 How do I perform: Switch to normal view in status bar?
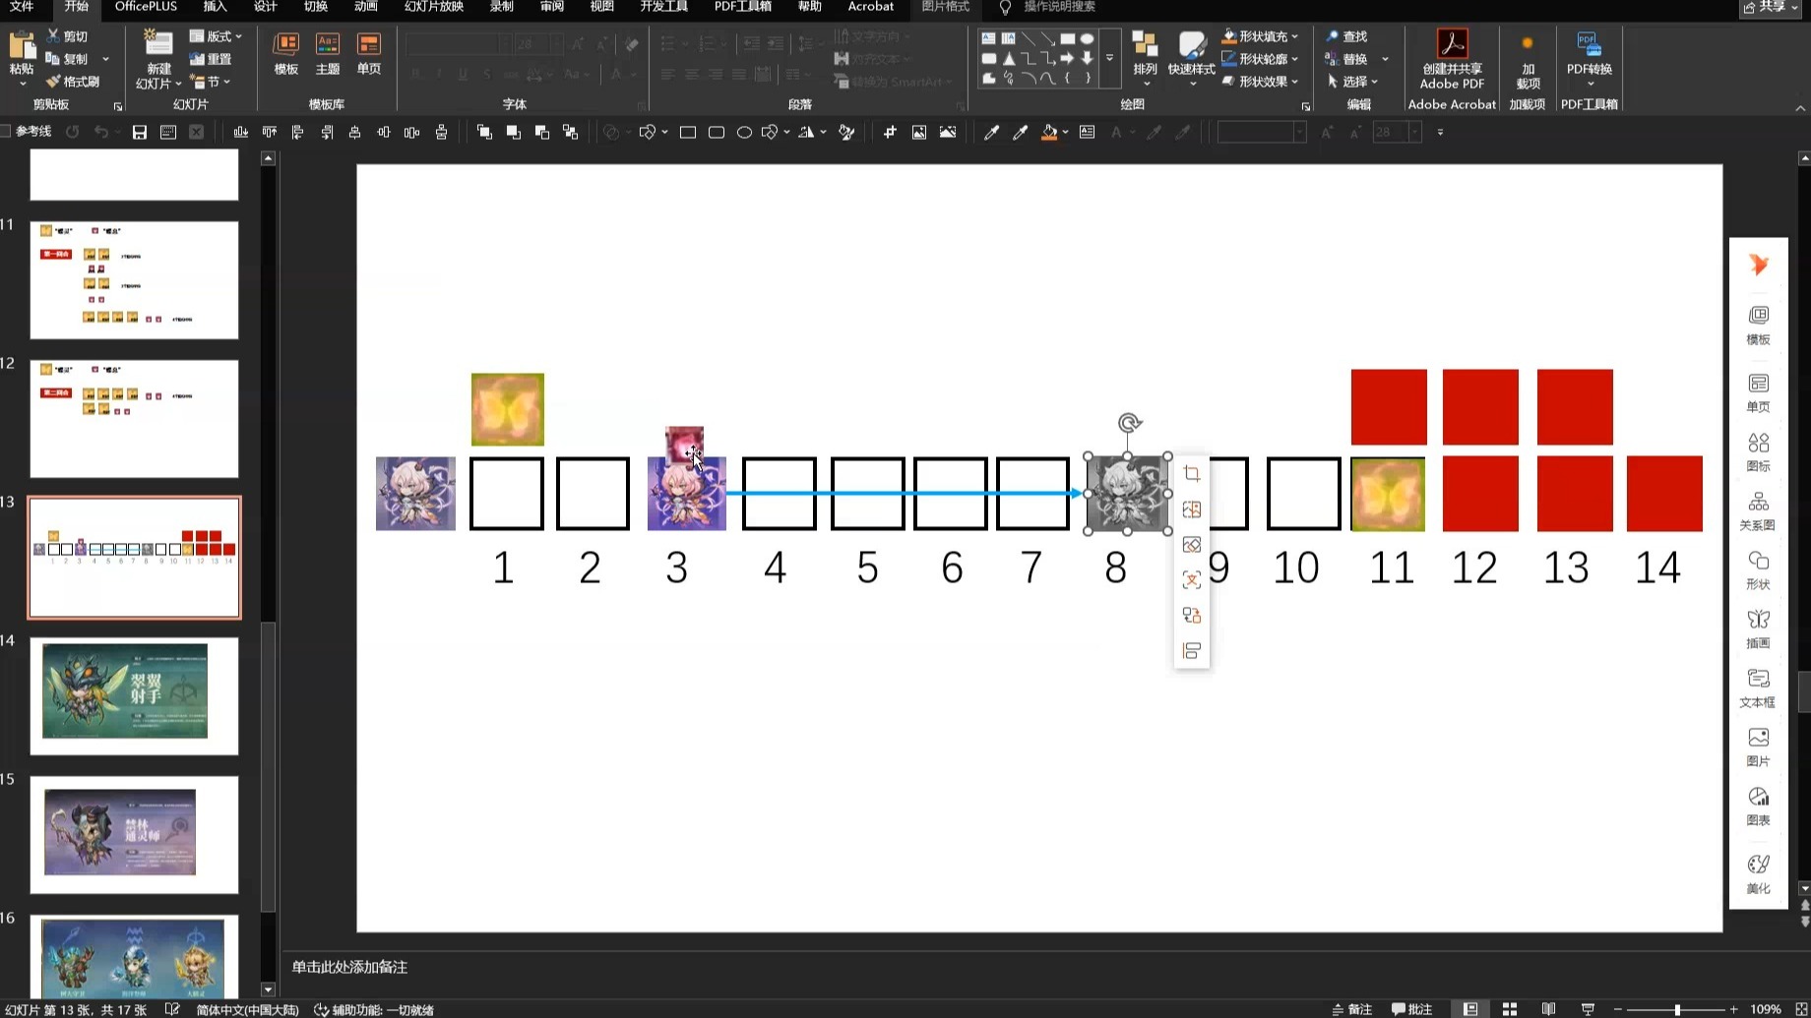(1469, 1009)
